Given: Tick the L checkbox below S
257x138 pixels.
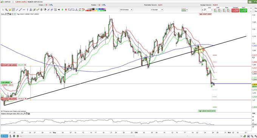Looking at the screenshot, I should (x=249, y=11).
